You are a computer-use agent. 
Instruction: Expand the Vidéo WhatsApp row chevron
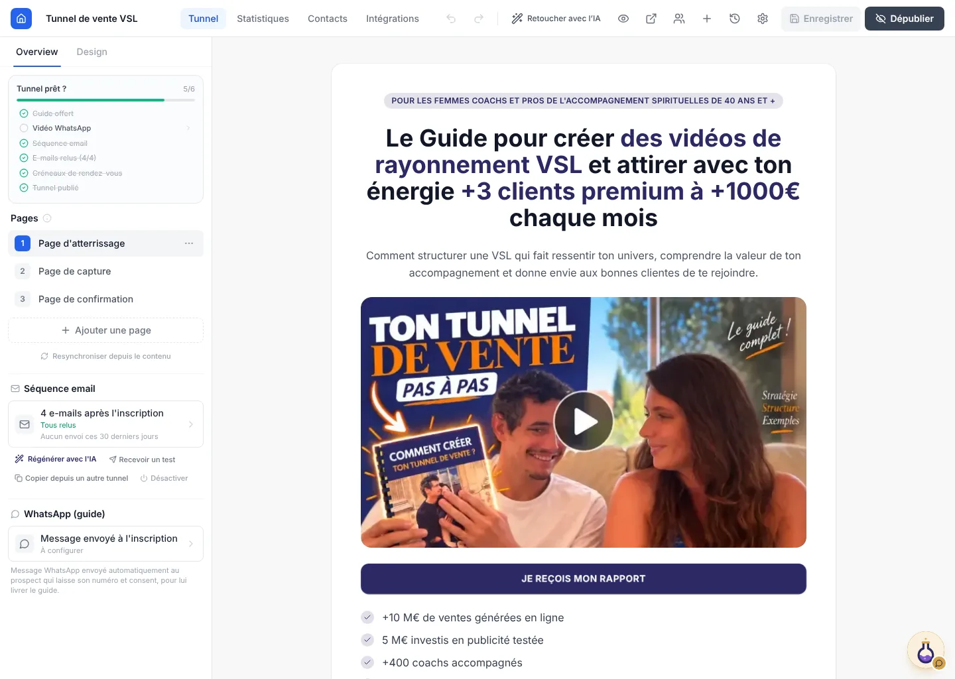188,128
